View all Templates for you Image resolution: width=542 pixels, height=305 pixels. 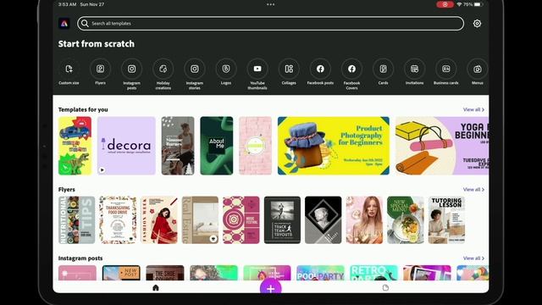(473, 109)
